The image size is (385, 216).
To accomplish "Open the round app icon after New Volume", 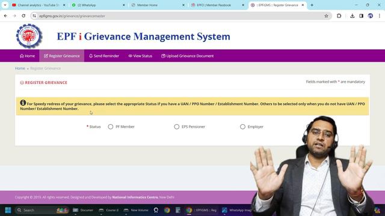I will [x=156, y=210].
